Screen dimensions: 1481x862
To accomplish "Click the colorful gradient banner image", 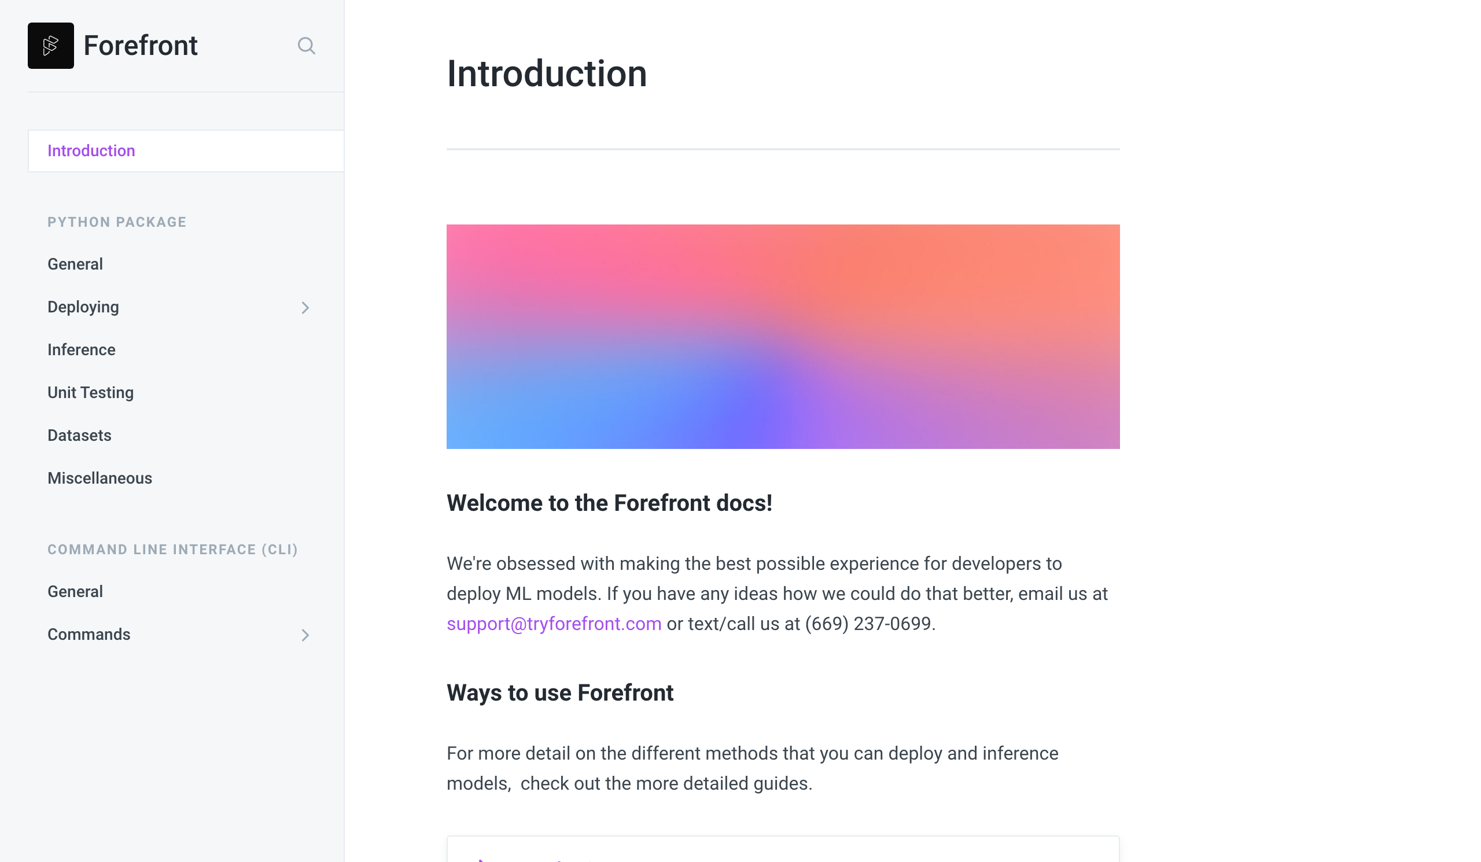I will pyautogui.click(x=783, y=337).
